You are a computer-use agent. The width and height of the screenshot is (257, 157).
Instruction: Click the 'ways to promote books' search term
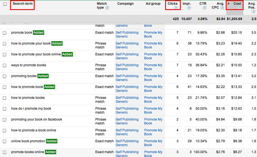[x=28, y=65]
